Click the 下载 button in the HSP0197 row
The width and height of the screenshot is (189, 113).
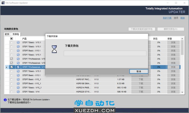tap(141, 79)
